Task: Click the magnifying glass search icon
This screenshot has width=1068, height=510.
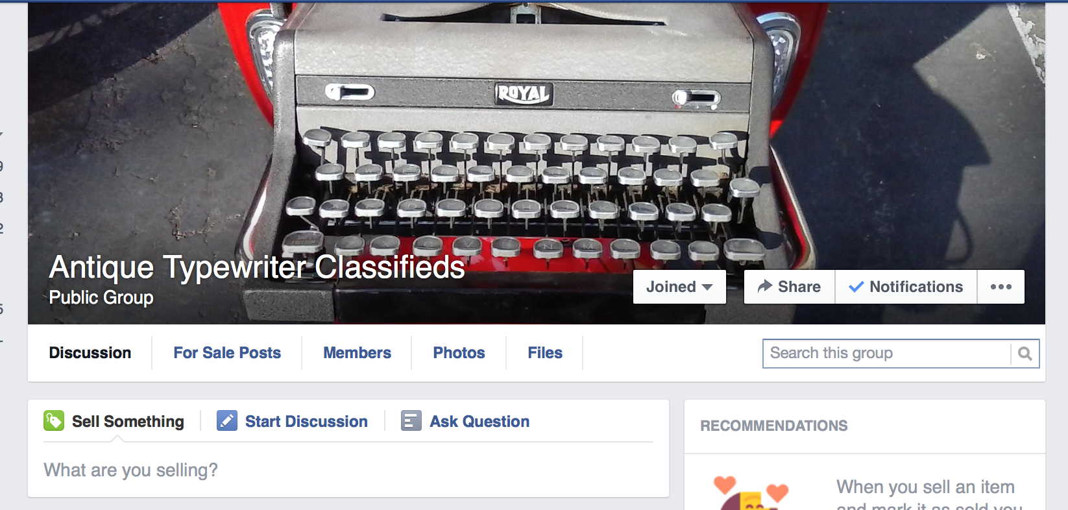Action: click(1025, 354)
